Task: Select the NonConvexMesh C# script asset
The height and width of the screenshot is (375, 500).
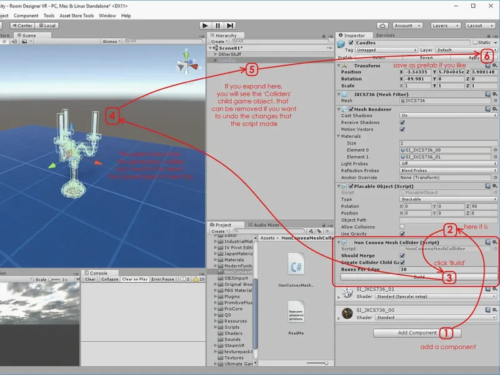Action: tap(296, 264)
